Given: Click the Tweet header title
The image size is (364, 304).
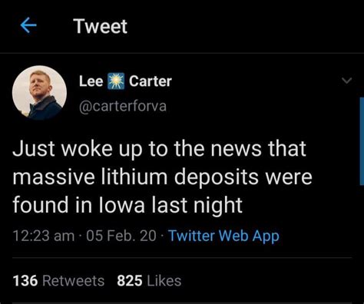Looking at the screenshot, I should pyautogui.click(x=101, y=26).
